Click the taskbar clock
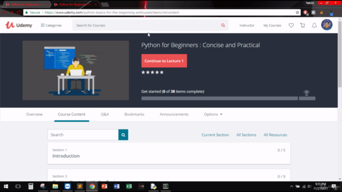 (x=321, y=187)
